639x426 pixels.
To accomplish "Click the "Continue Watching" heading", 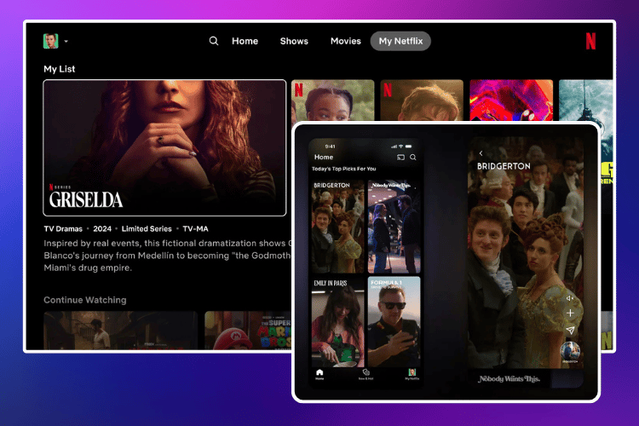I will click(84, 300).
